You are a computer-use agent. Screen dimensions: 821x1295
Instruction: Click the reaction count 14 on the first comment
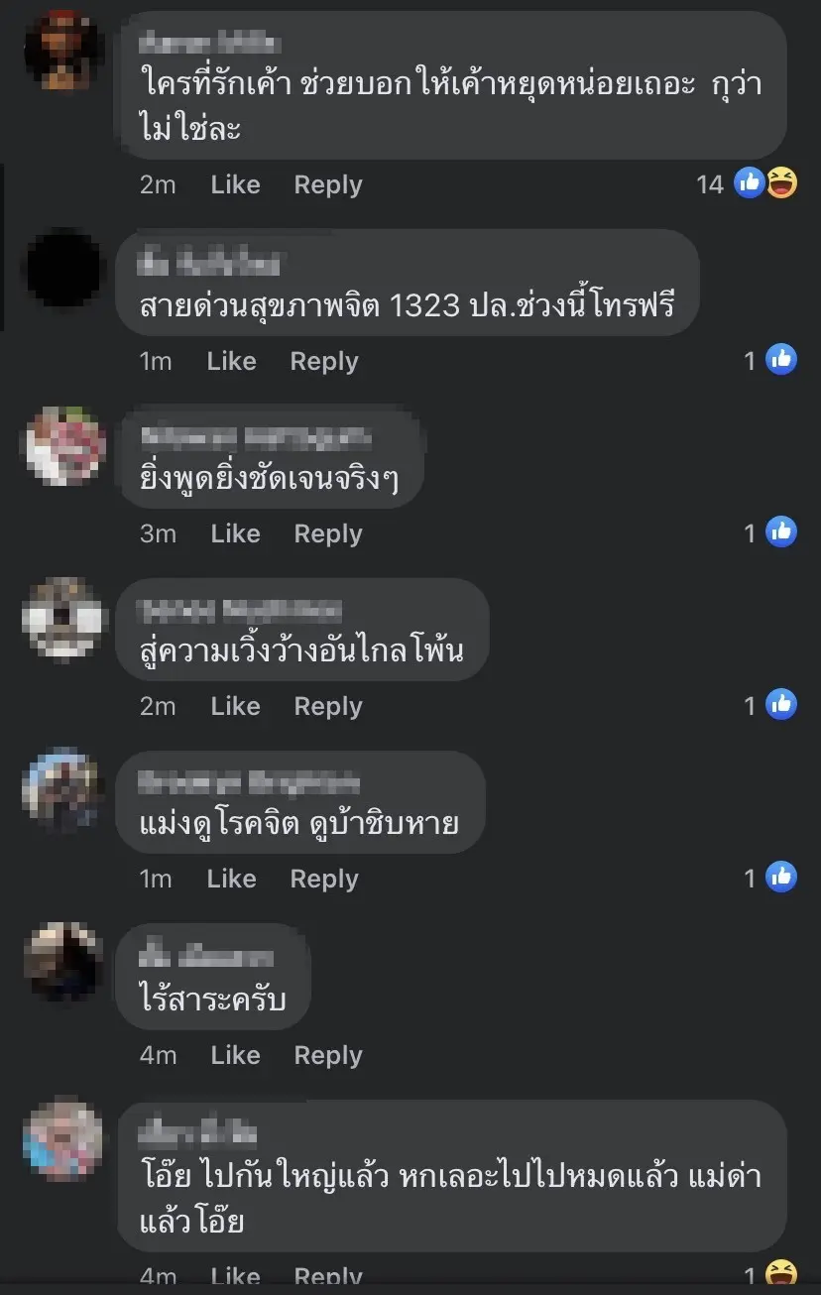(710, 183)
